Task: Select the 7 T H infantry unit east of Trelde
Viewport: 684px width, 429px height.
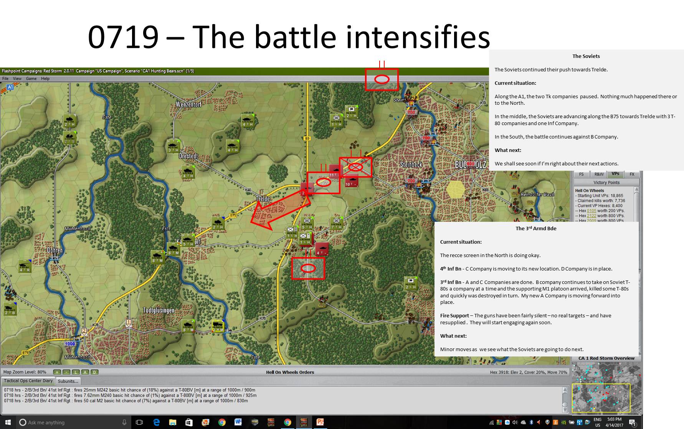Action: (337, 223)
